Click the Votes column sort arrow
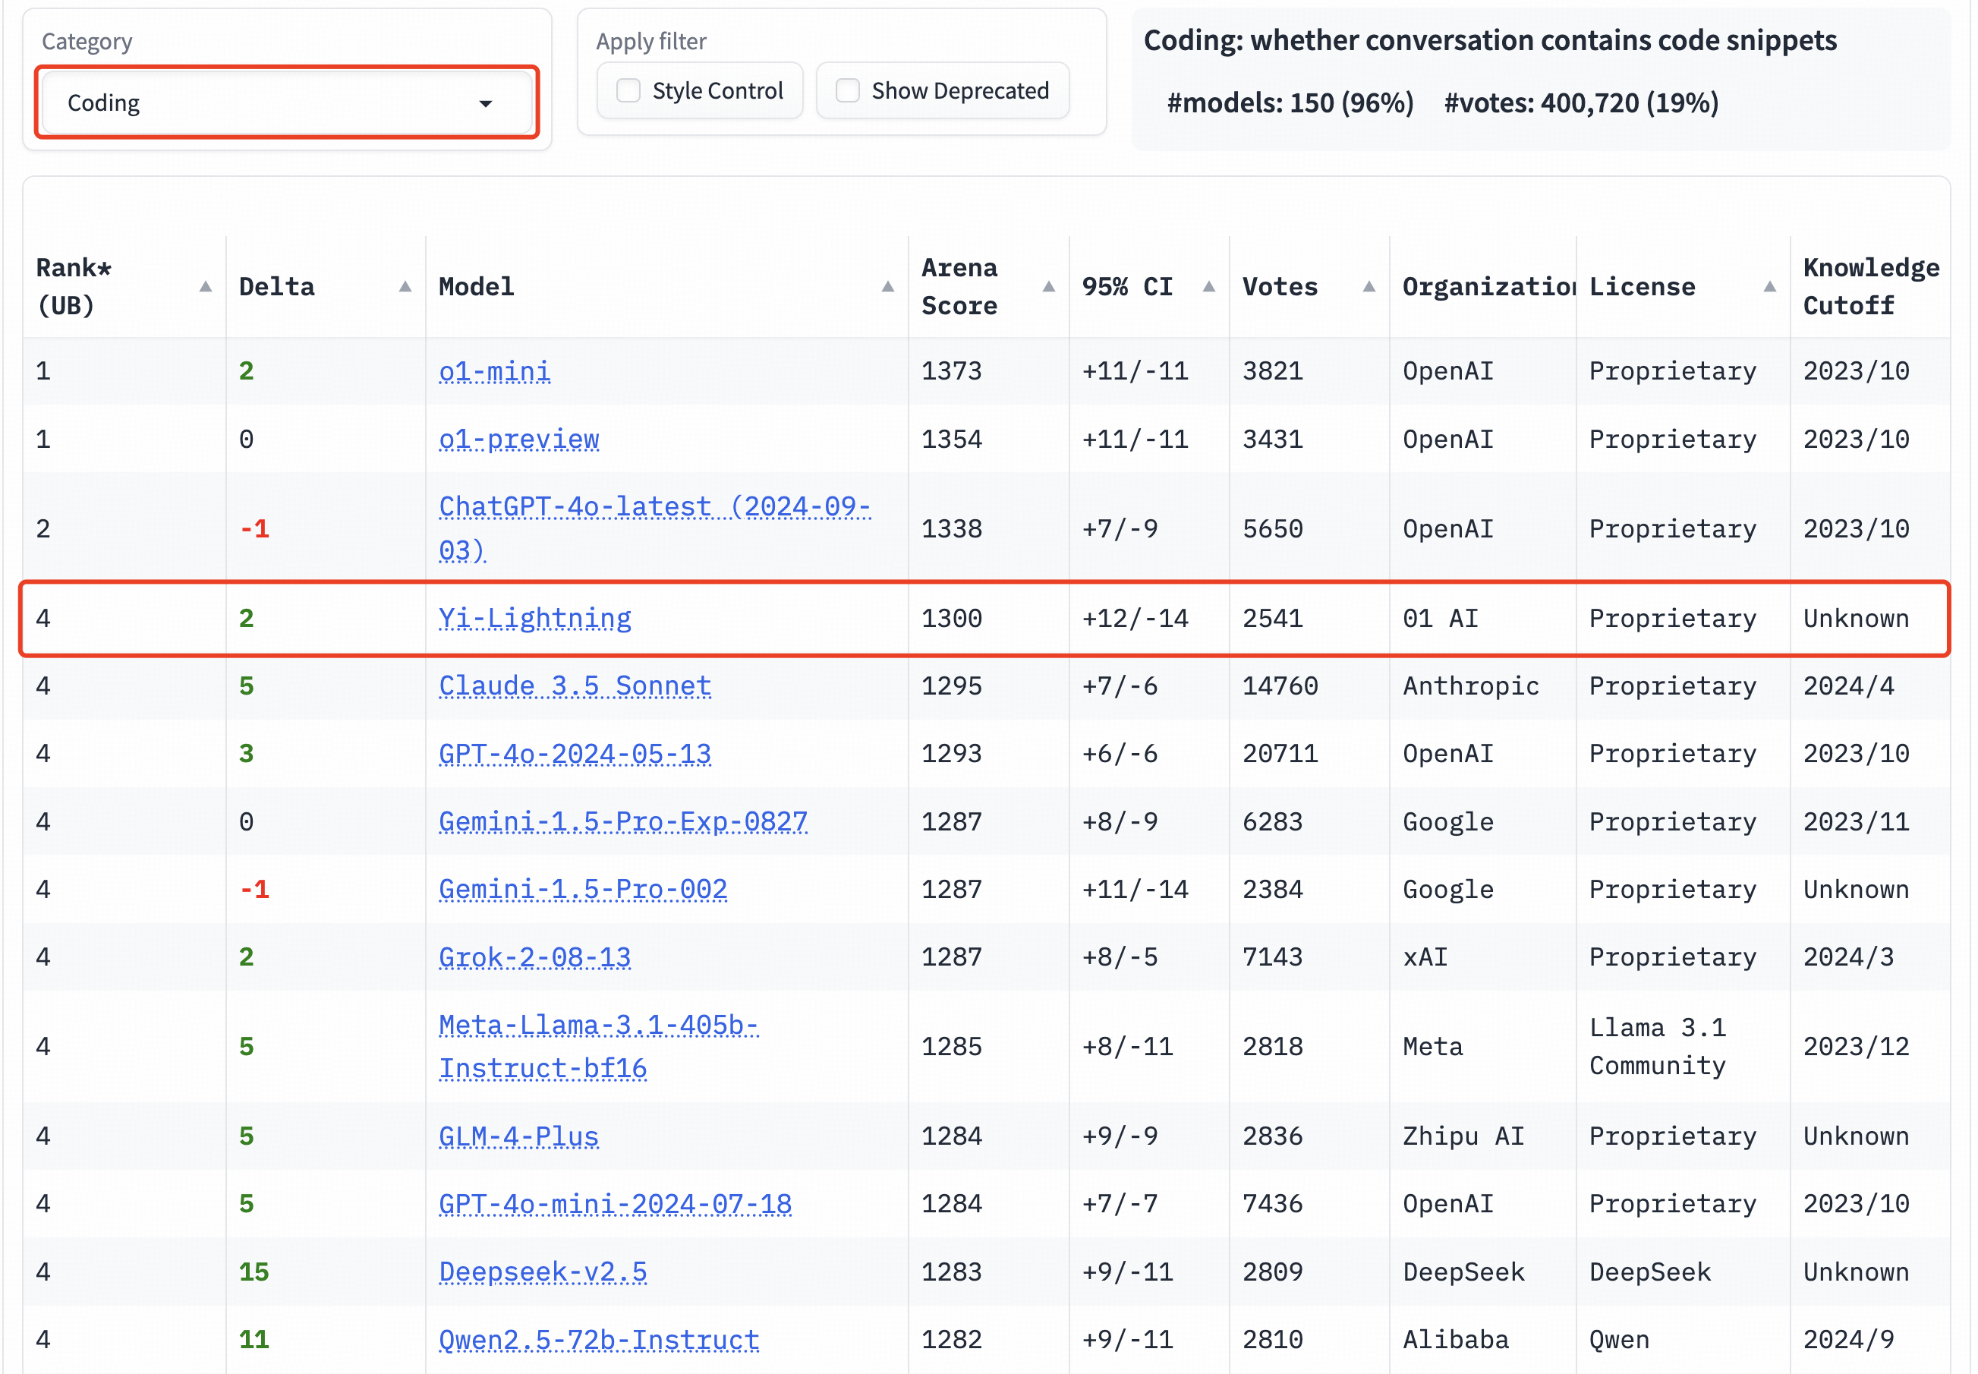The height and width of the screenshot is (1374, 1978). click(x=1369, y=287)
